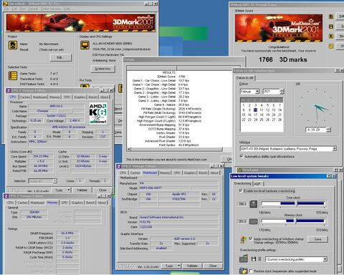
Task: Open the month dropdown in date dialog
Action: [x=257, y=92]
